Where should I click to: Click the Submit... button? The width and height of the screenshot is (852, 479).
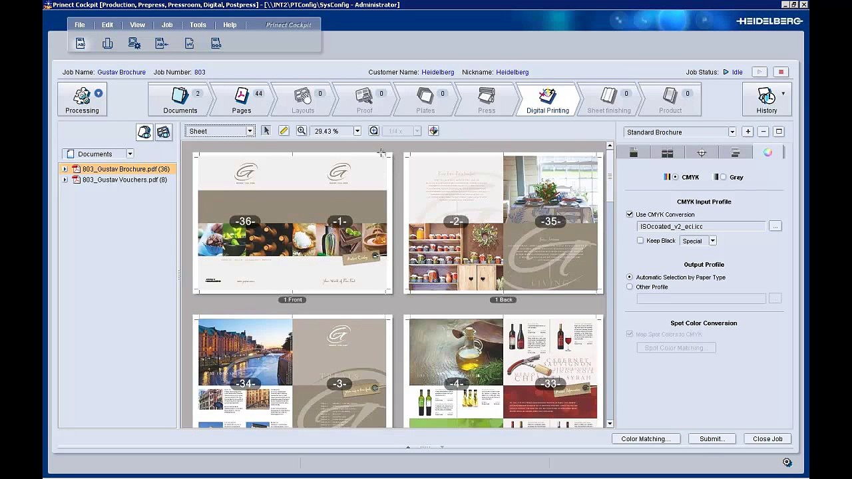click(x=712, y=439)
